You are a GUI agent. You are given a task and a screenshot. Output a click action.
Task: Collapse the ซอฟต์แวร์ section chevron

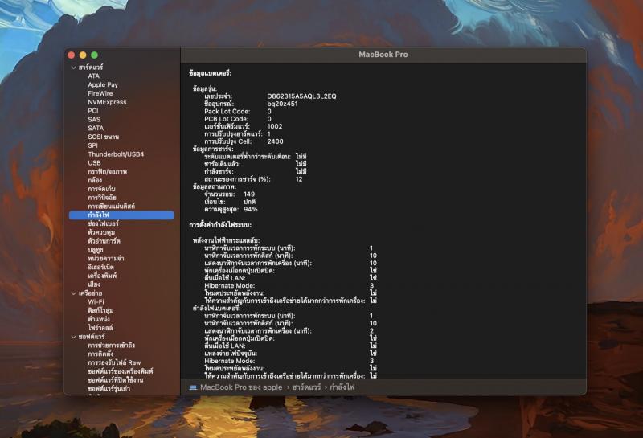(x=73, y=337)
